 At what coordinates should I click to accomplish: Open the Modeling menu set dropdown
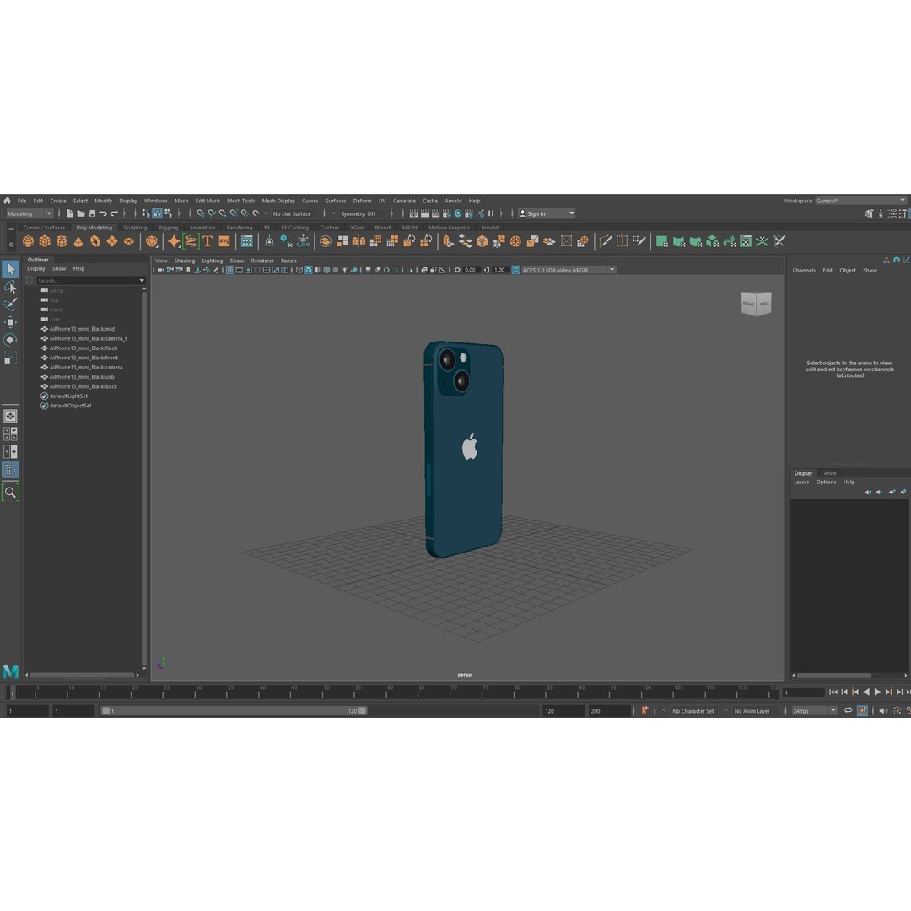pos(29,213)
